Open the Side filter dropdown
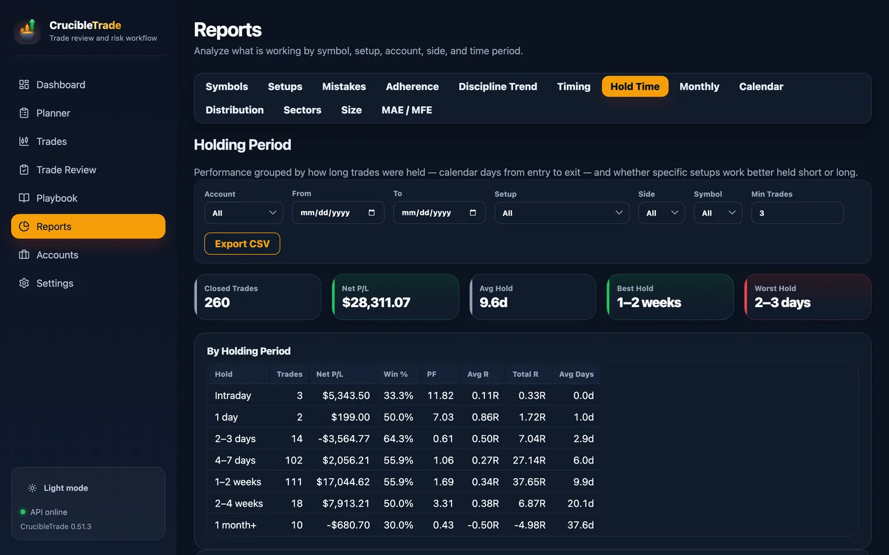 click(662, 212)
